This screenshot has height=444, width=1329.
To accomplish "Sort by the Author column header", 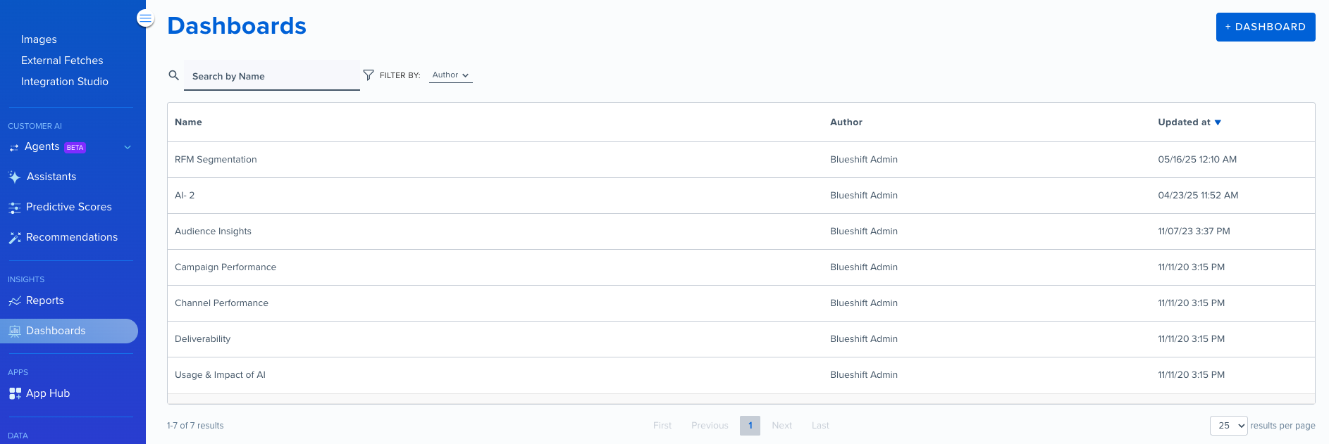I will (846, 122).
